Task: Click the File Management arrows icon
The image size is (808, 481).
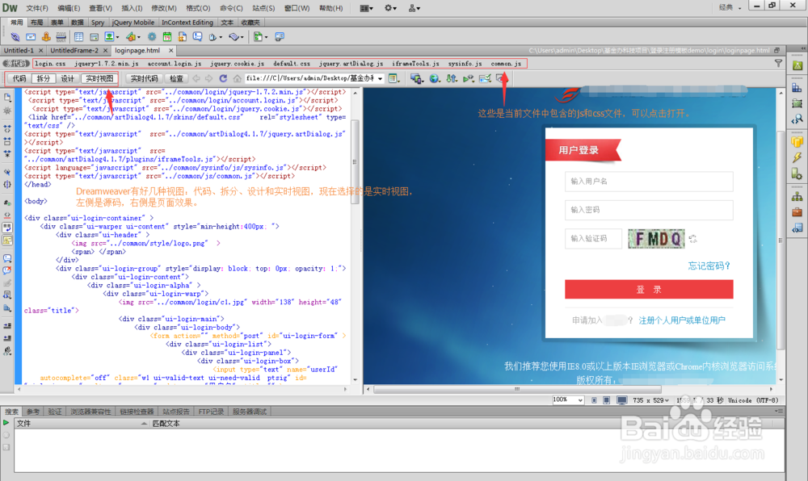Action: 452,78
